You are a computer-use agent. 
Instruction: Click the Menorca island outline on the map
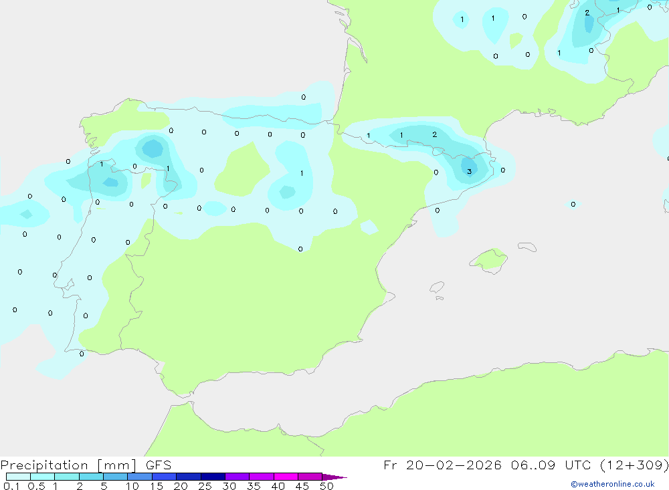(x=527, y=247)
